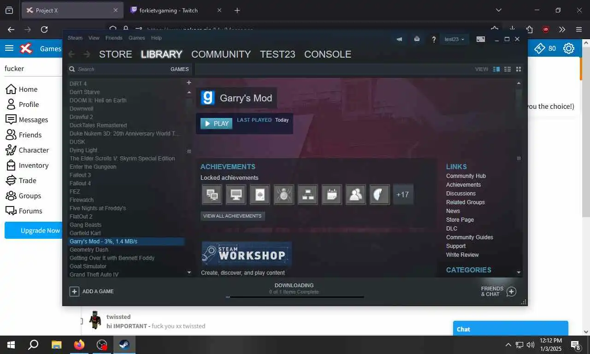
Task: Switch Steam to Big Picture mode icon
Action: 481,39
